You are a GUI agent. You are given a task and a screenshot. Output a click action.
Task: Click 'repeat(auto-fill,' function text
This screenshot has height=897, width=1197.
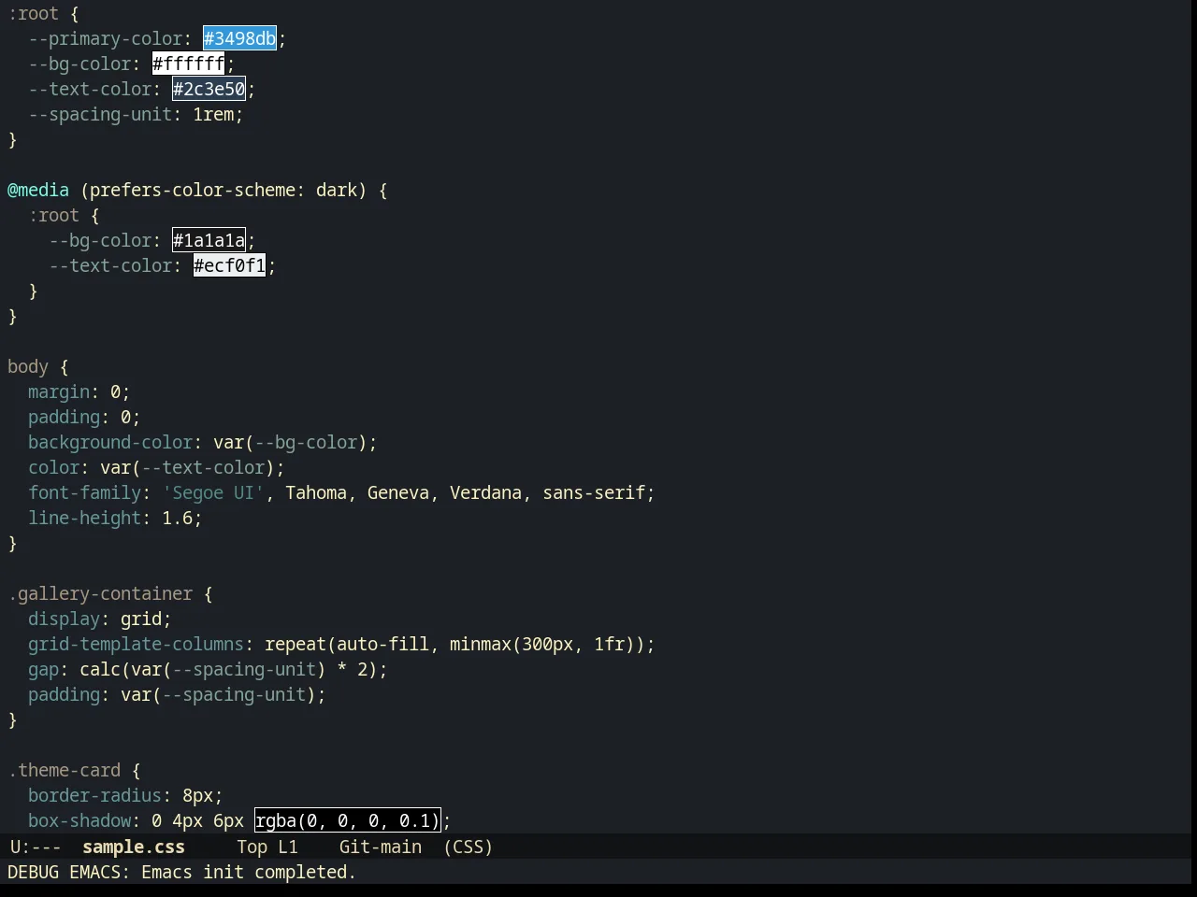(352, 644)
